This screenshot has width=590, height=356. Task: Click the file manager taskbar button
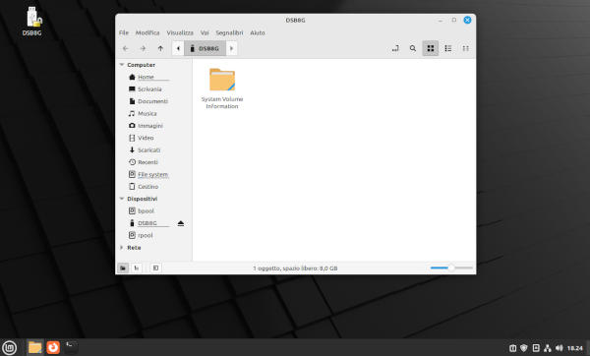[35, 347]
